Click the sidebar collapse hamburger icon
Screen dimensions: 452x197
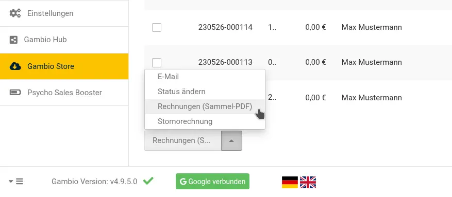click(x=16, y=182)
